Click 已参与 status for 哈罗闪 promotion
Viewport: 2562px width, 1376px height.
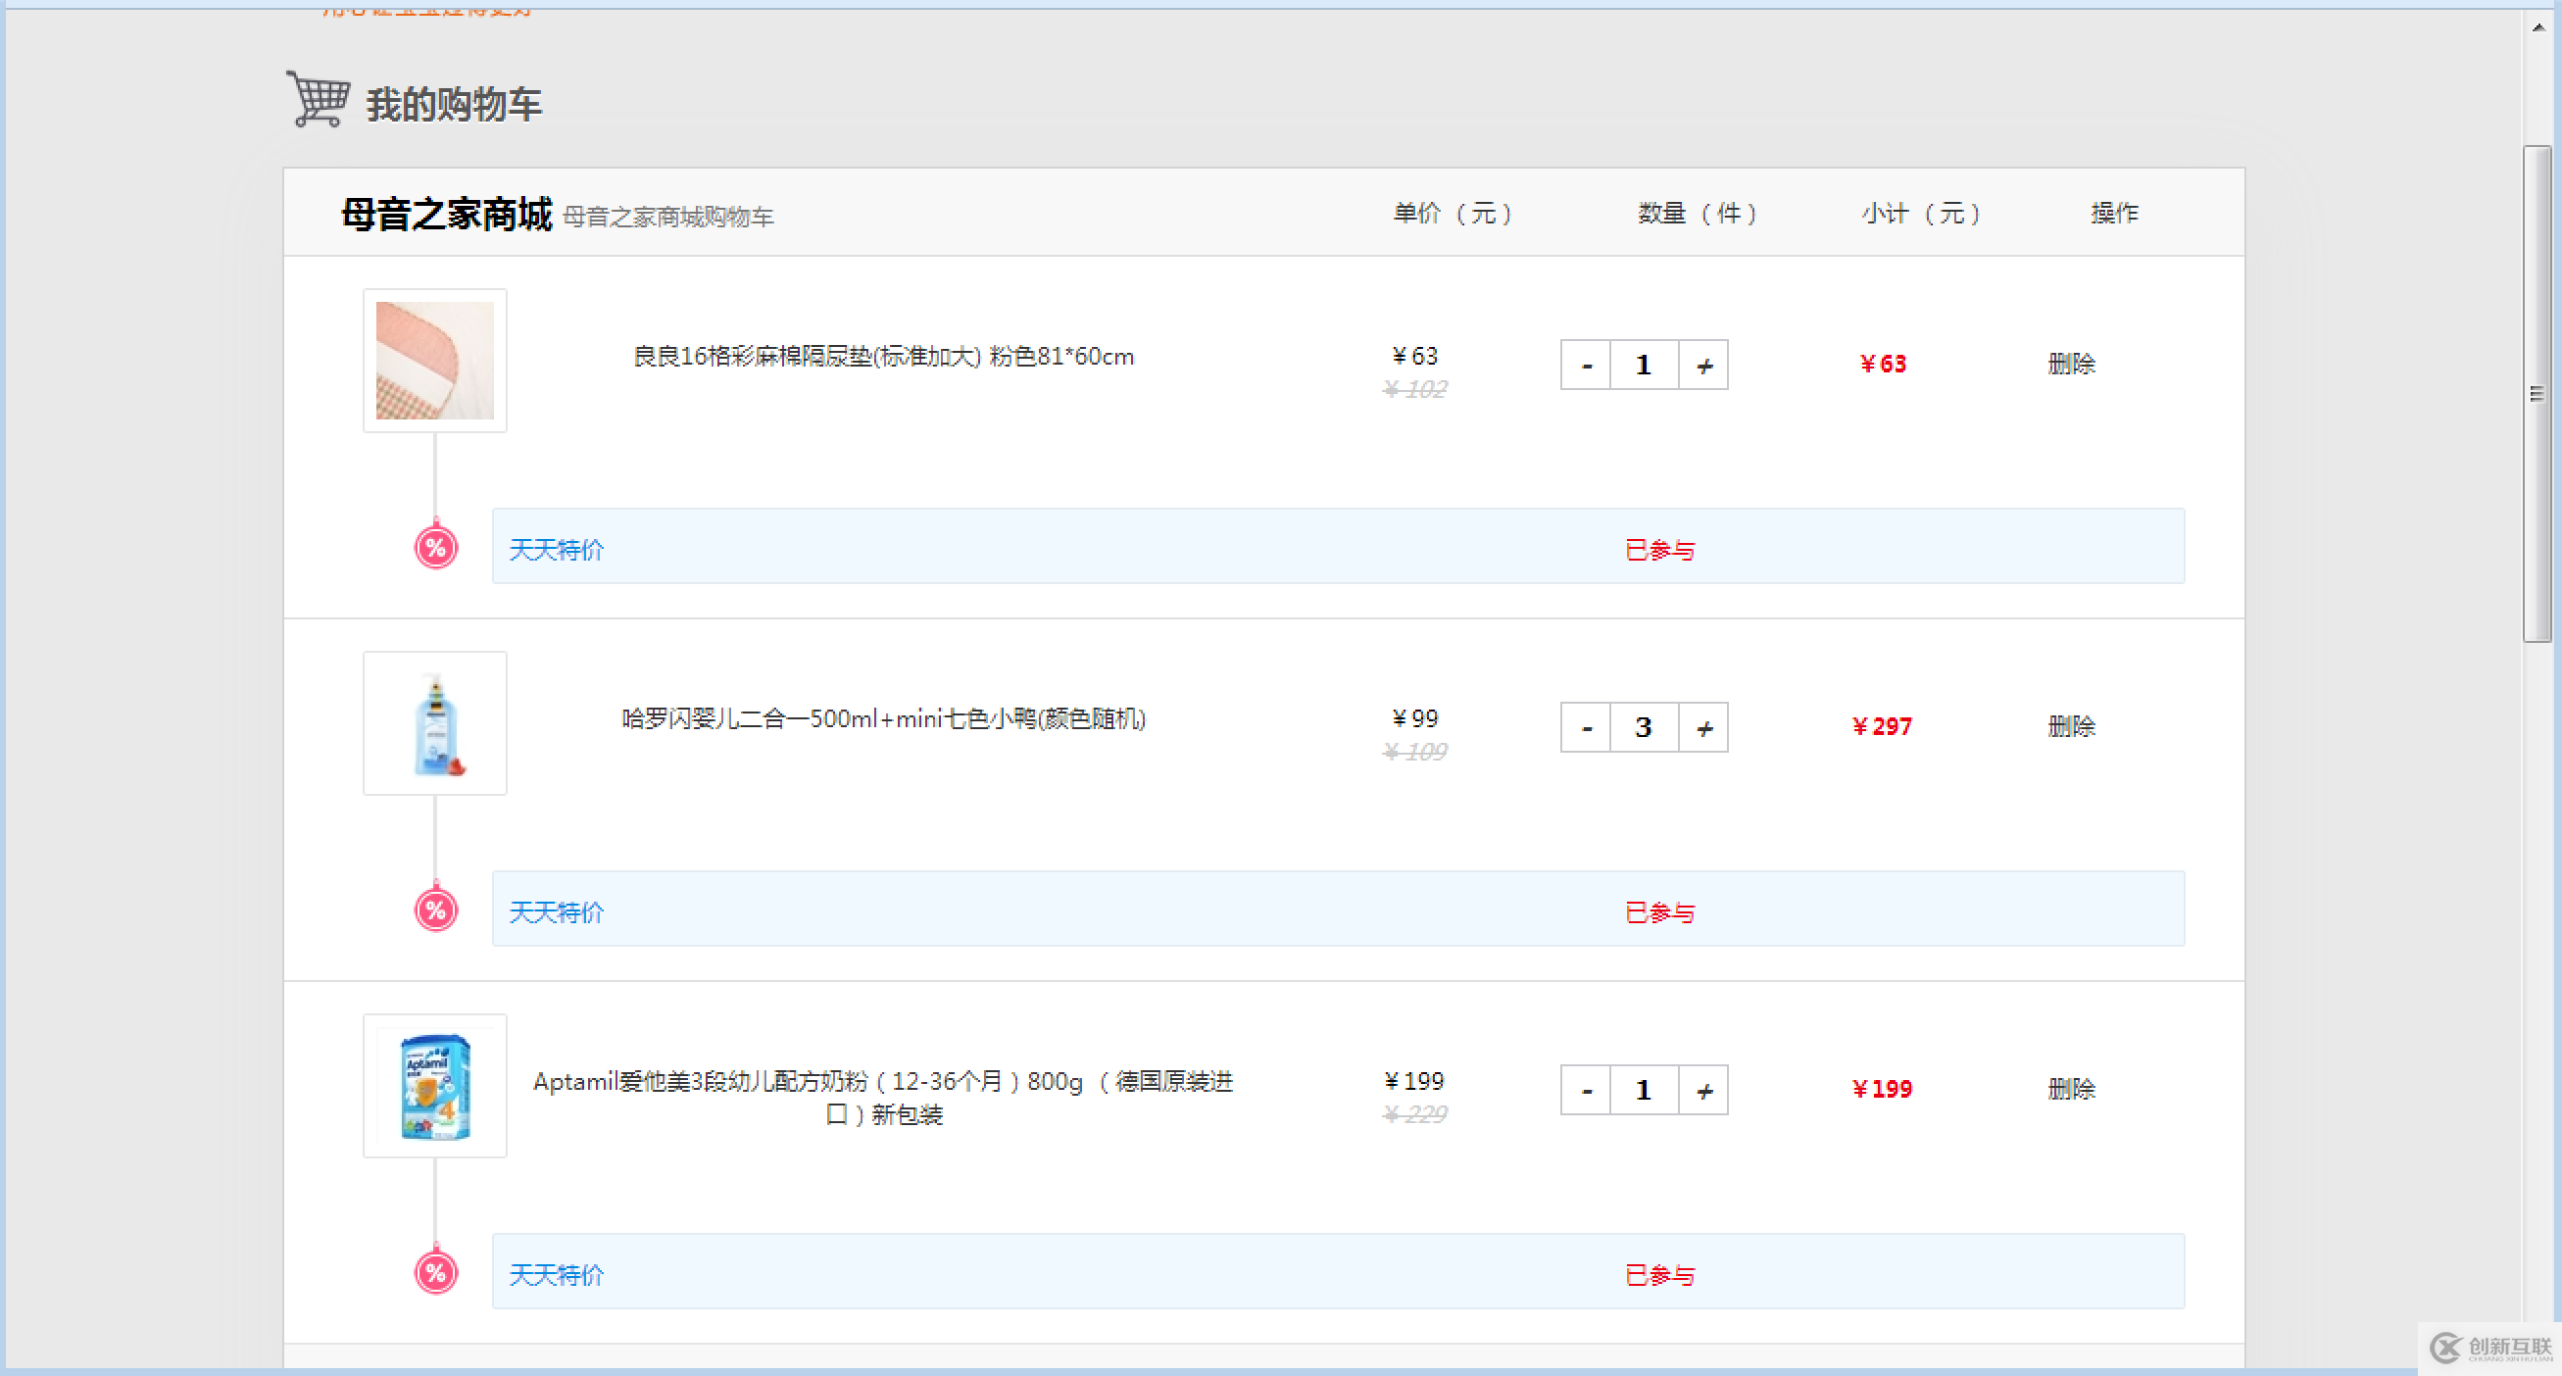[1659, 910]
